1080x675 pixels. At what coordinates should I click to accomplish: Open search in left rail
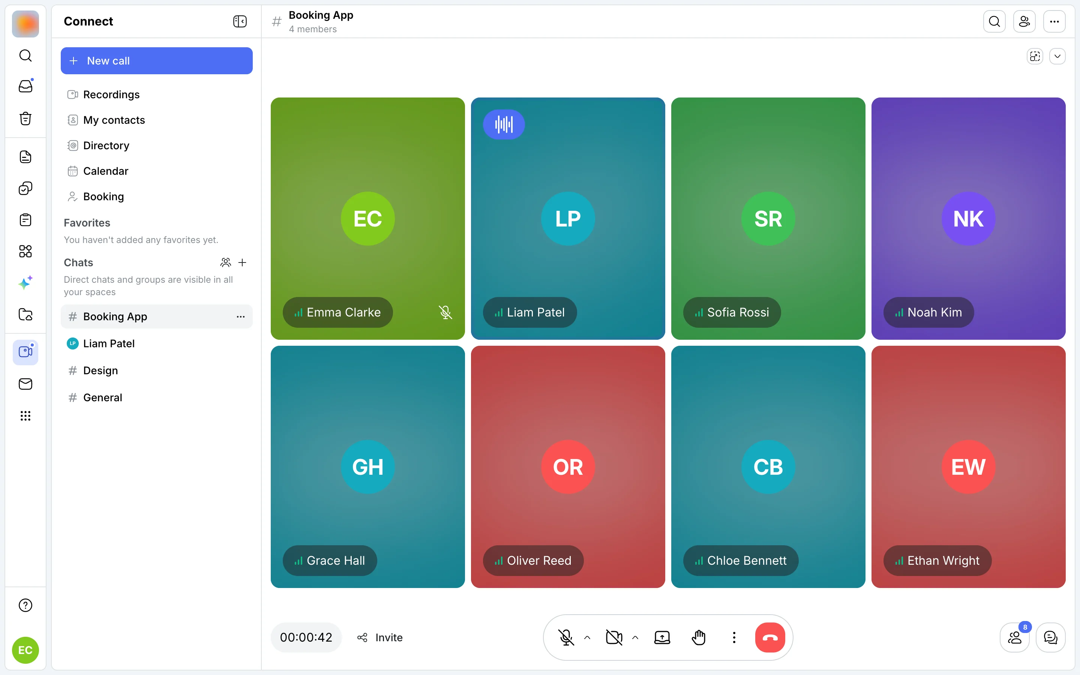(x=25, y=55)
